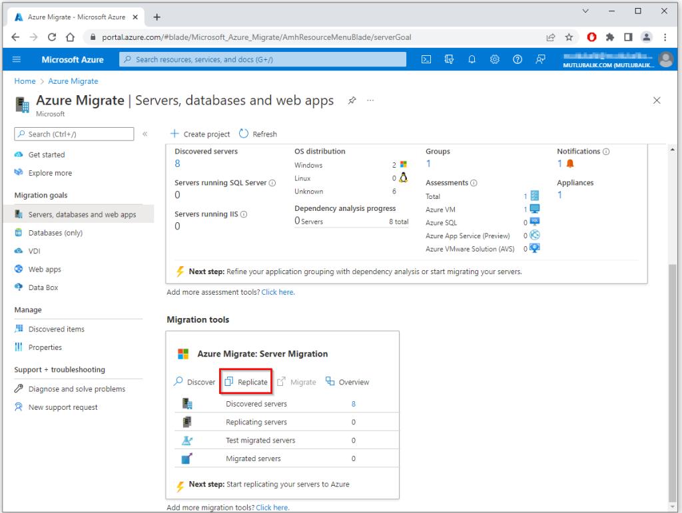Open the Groups count link
682x513 pixels.
(x=428, y=164)
